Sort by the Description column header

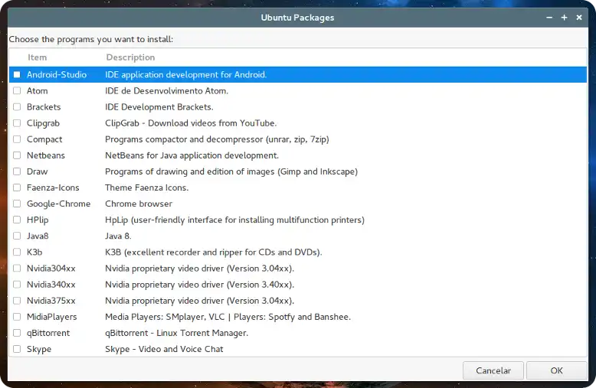130,57
